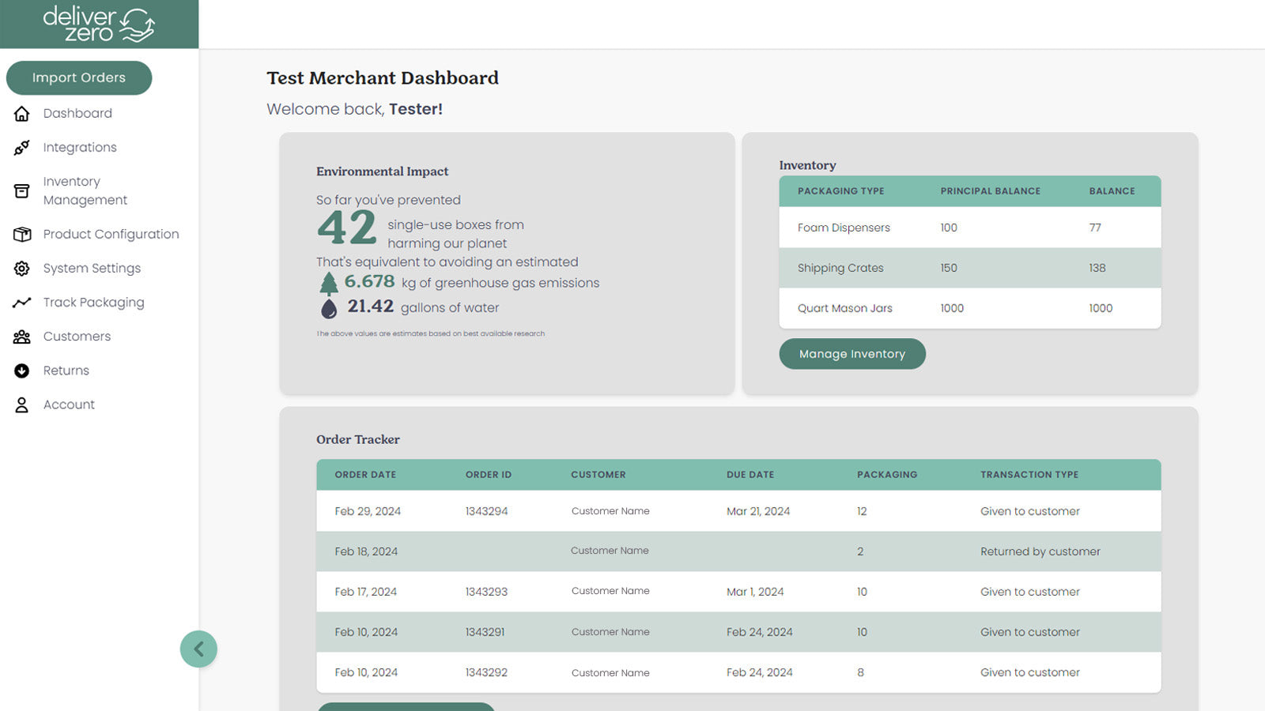Image resolution: width=1265 pixels, height=711 pixels.
Task: Open the Returns section
Action: pos(66,371)
